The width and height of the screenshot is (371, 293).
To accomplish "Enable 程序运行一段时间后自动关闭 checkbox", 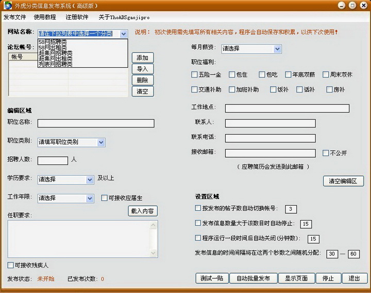I will tap(198, 238).
